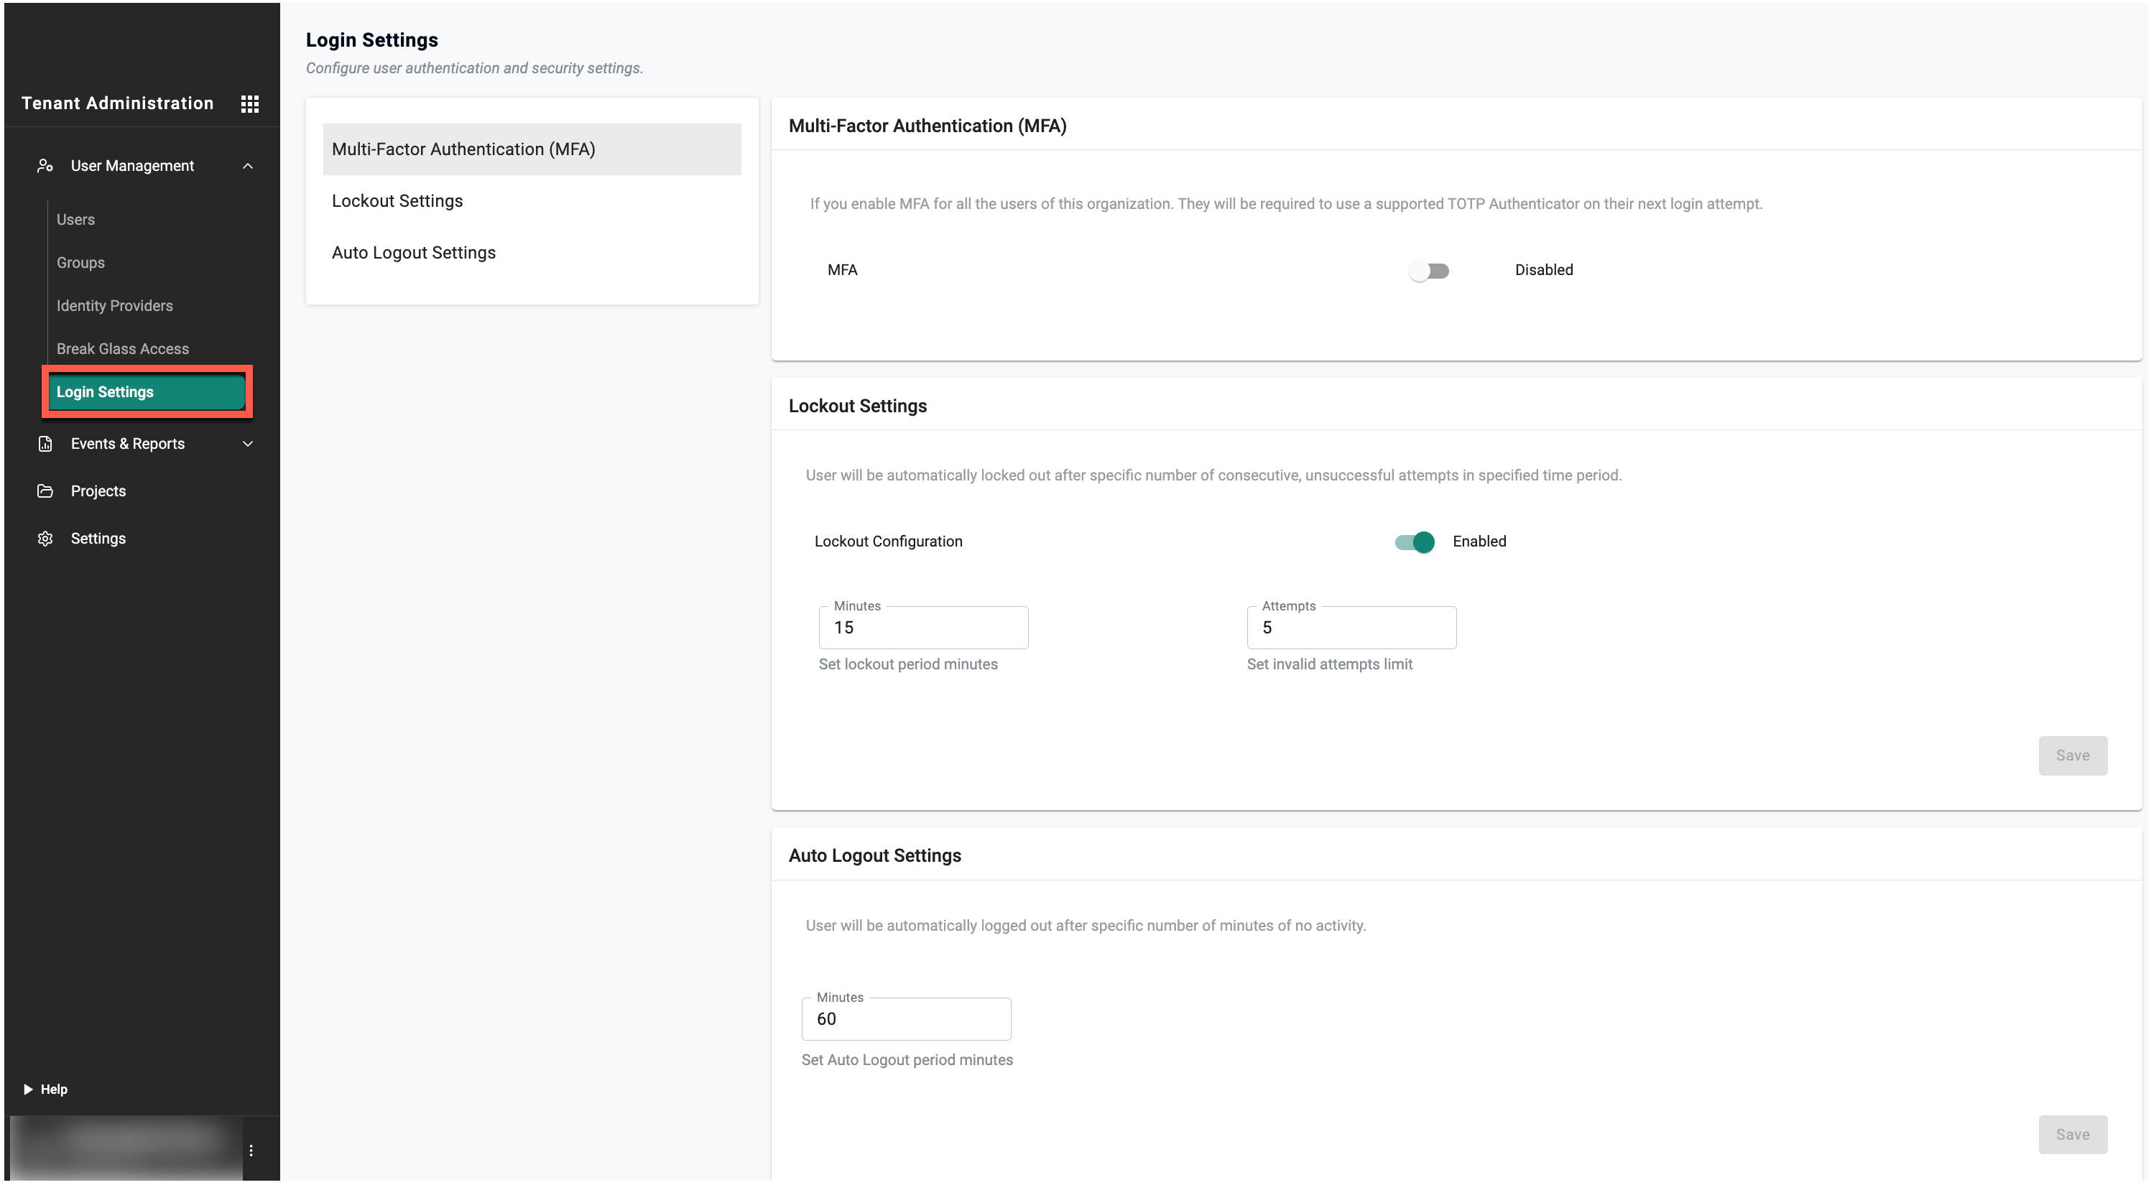
Task: Click the Events & Reports document icon
Action: click(x=45, y=444)
